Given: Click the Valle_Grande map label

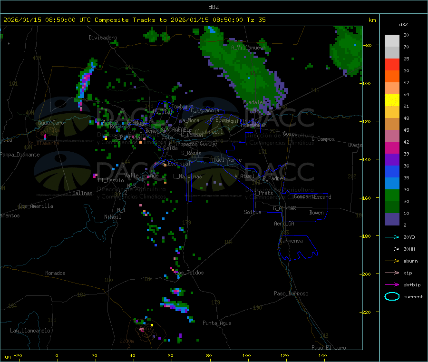Looking at the screenshot, I should [x=141, y=176].
